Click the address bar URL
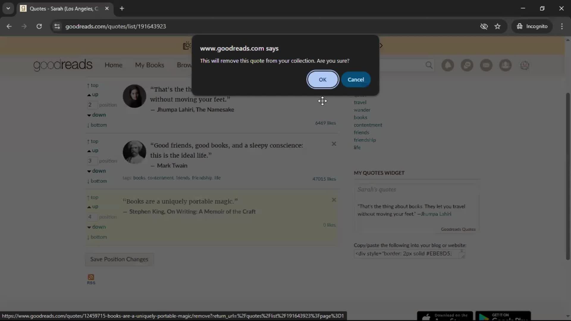 point(116,26)
